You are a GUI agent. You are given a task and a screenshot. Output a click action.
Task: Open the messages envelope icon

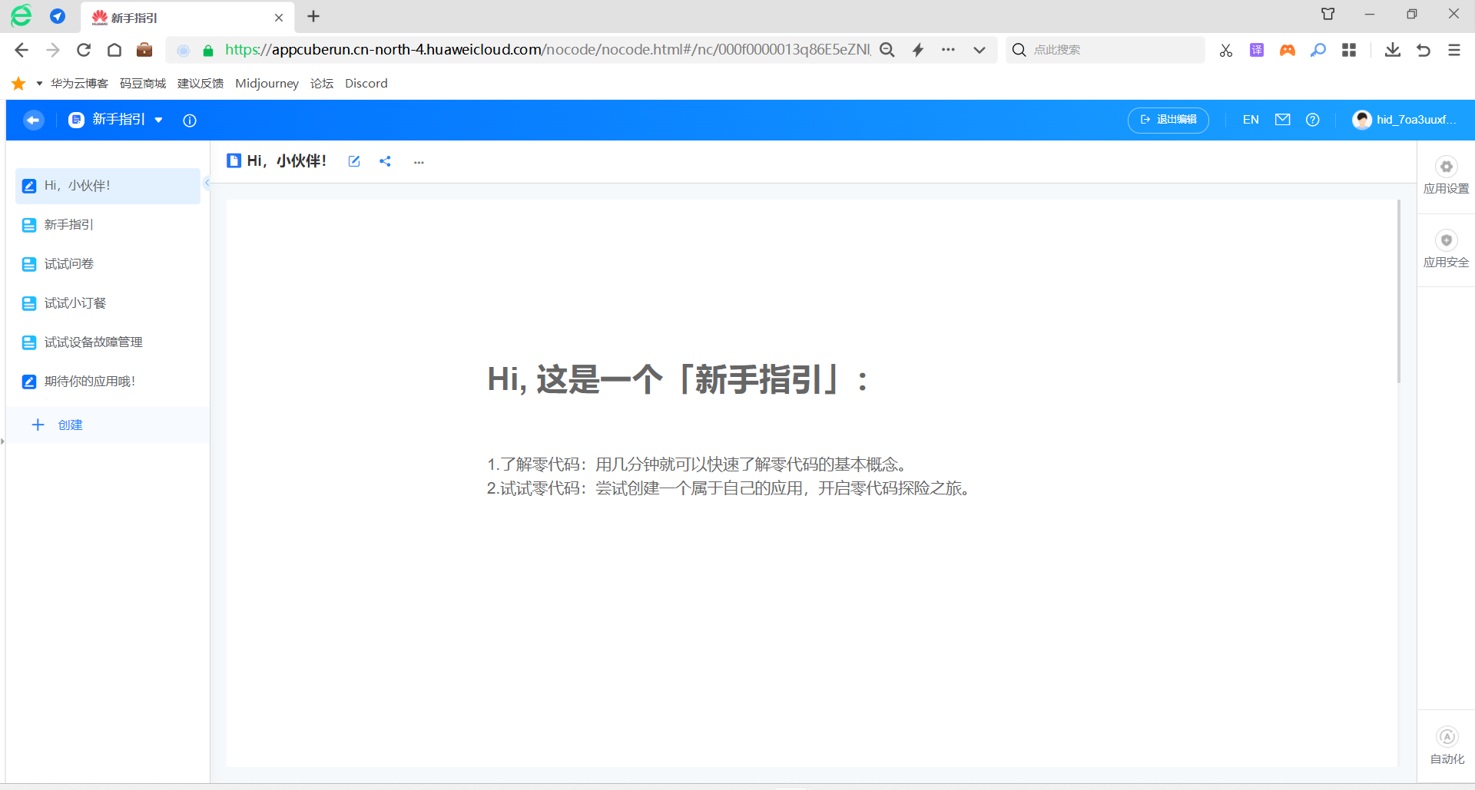(x=1282, y=120)
